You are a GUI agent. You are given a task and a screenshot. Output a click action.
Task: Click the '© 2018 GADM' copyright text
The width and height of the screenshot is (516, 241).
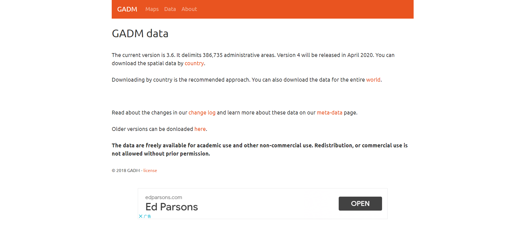click(x=126, y=171)
